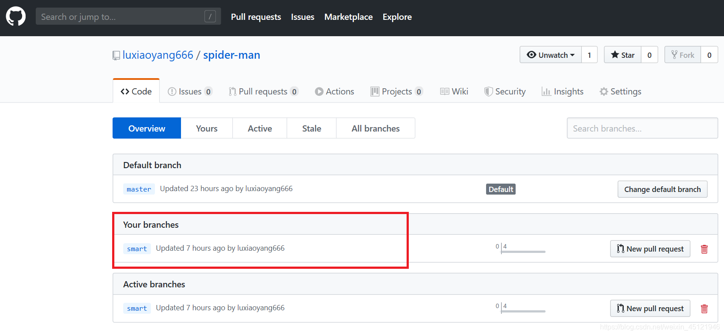Click ahead/behind bar in Your branches row
This screenshot has width=724, height=335.
(520, 248)
